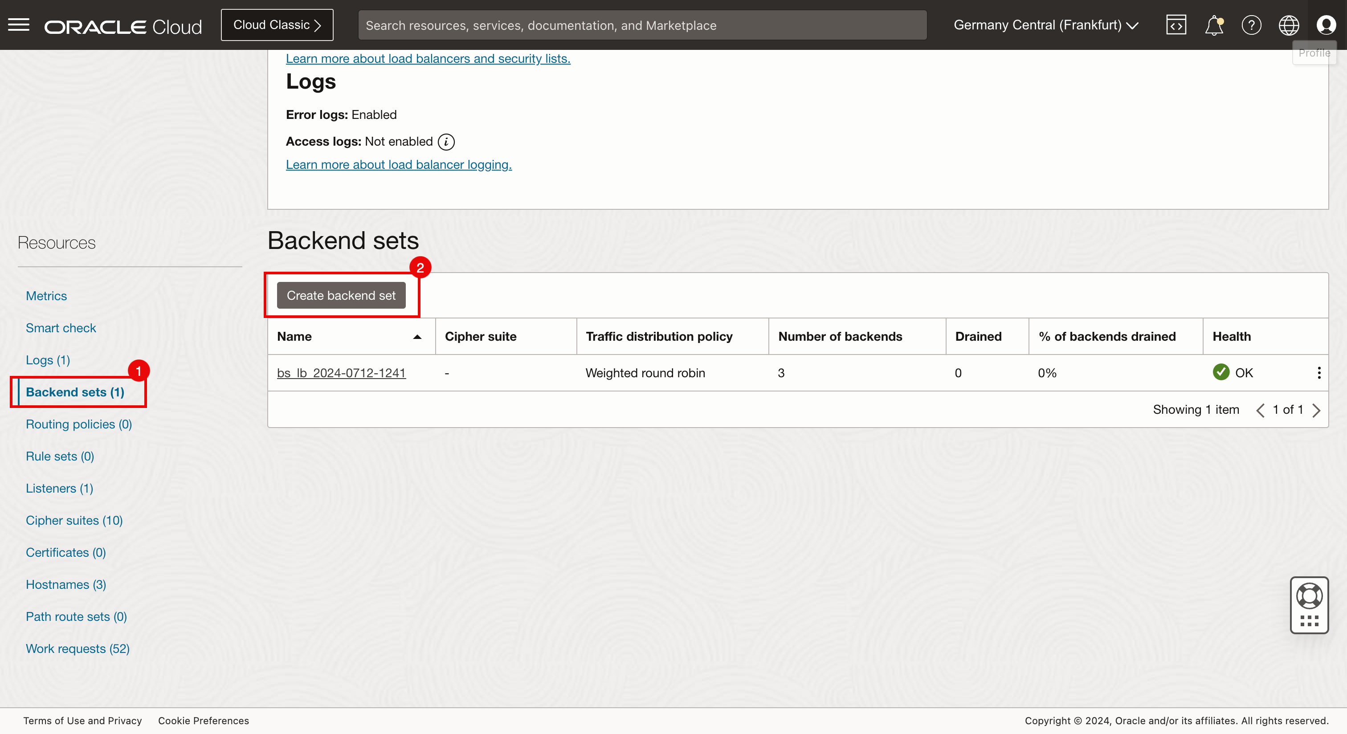Expand the Germany Central (Frankfurt) region selector
Screen dimensions: 1347x734
pyautogui.click(x=1046, y=25)
